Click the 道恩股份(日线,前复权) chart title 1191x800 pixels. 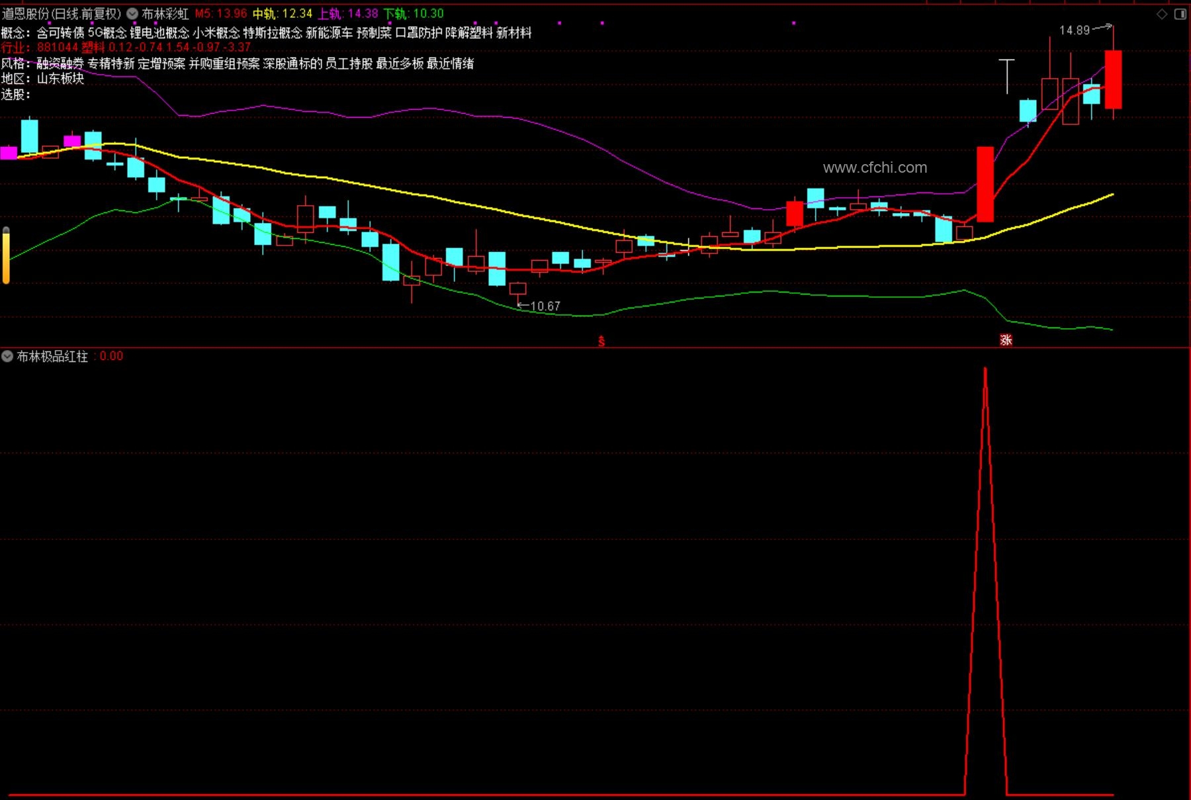62,14
